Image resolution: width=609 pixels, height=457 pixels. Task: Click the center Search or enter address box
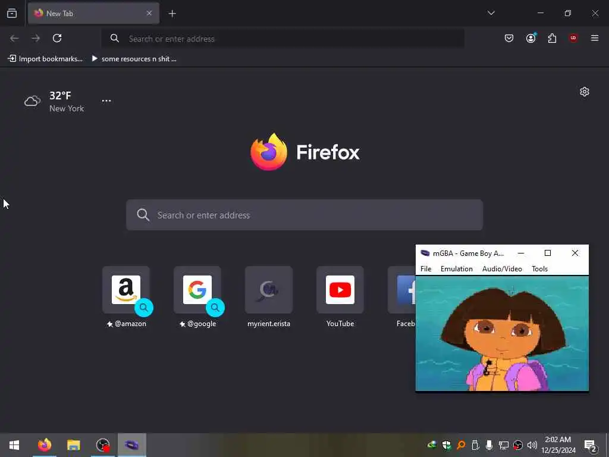(304, 215)
